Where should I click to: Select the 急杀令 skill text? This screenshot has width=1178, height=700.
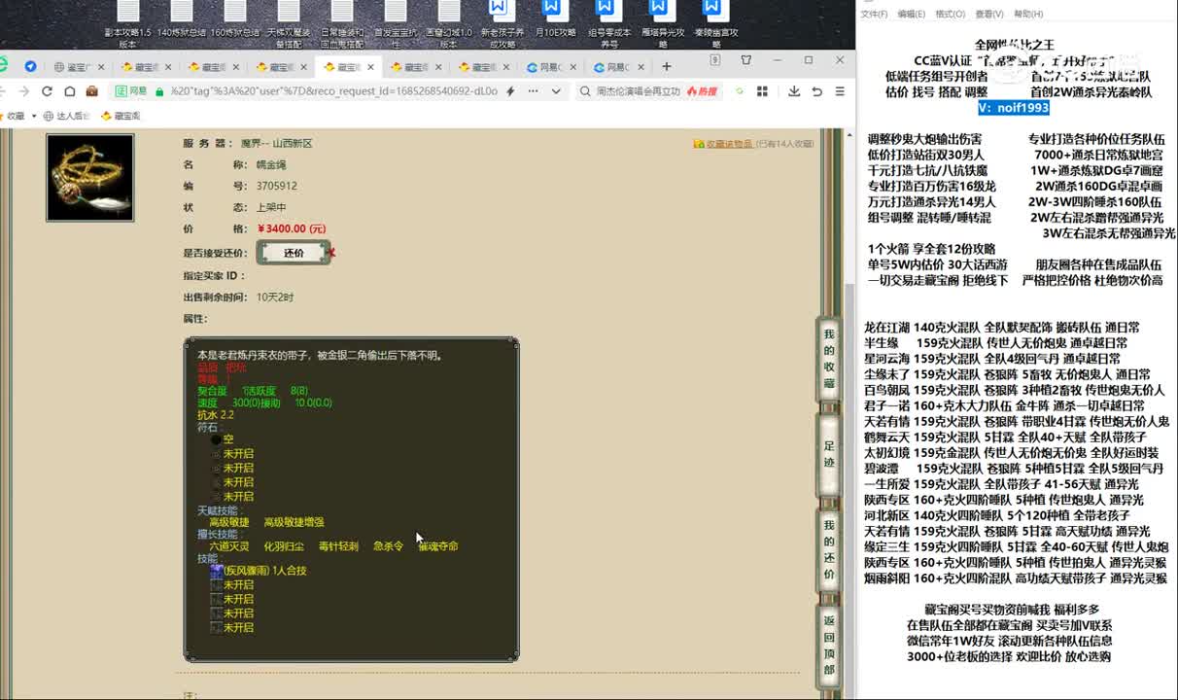388,546
